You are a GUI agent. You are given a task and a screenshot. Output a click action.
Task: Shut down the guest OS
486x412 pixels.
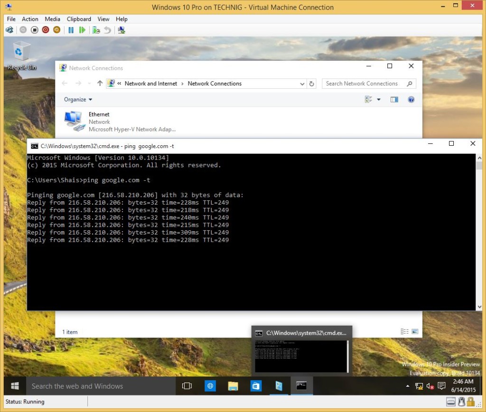click(46, 29)
